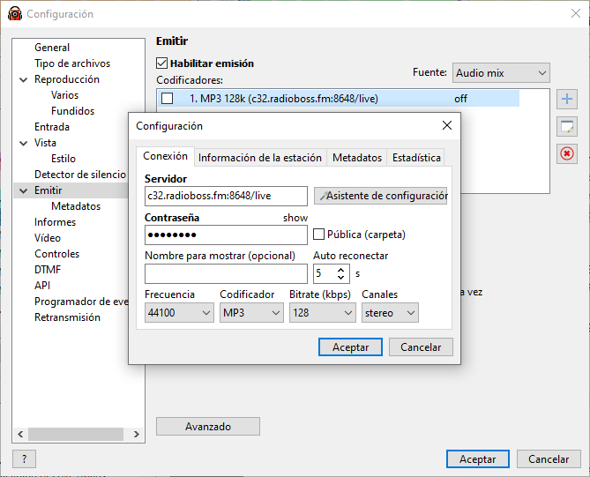
Task: Show the password via show link
Action: coord(295,218)
